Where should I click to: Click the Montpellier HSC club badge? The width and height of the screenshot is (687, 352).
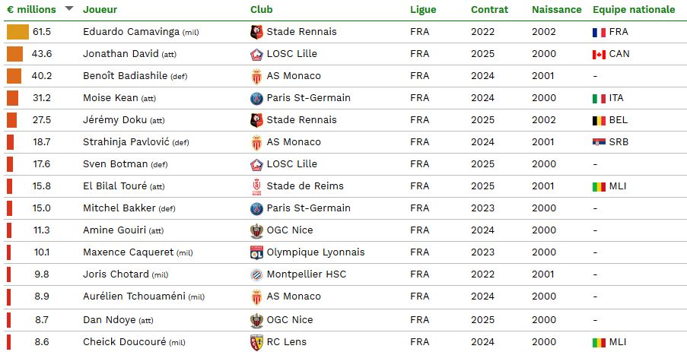click(x=256, y=274)
